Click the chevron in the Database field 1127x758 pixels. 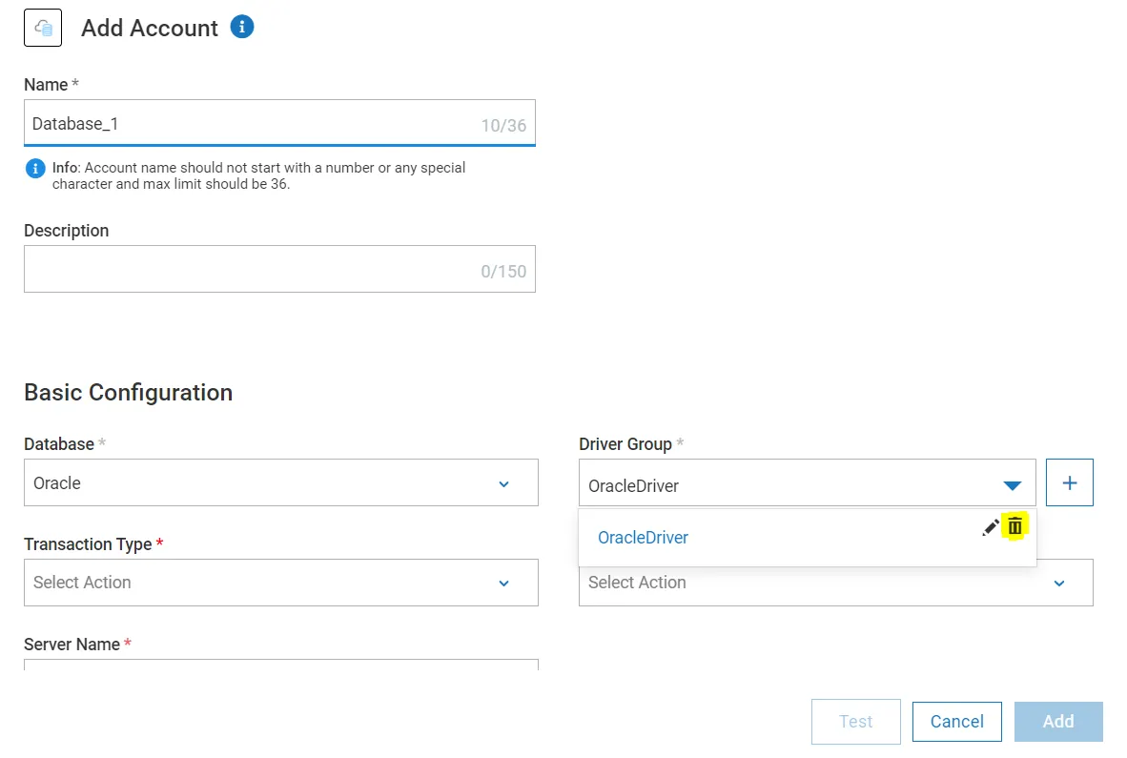pyautogui.click(x=504, y=483)
